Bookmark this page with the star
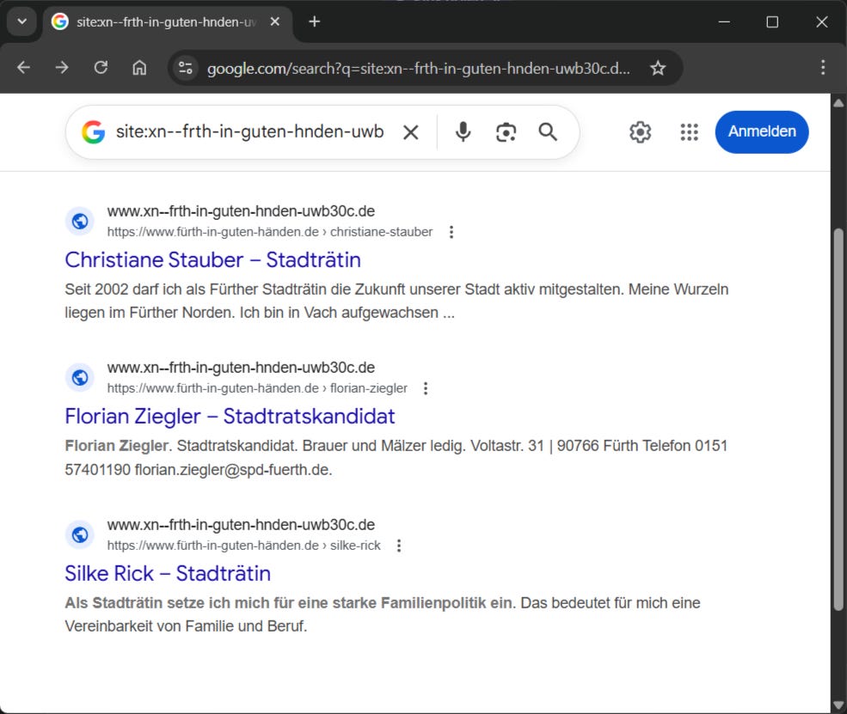847x714 pixels. 658,68
